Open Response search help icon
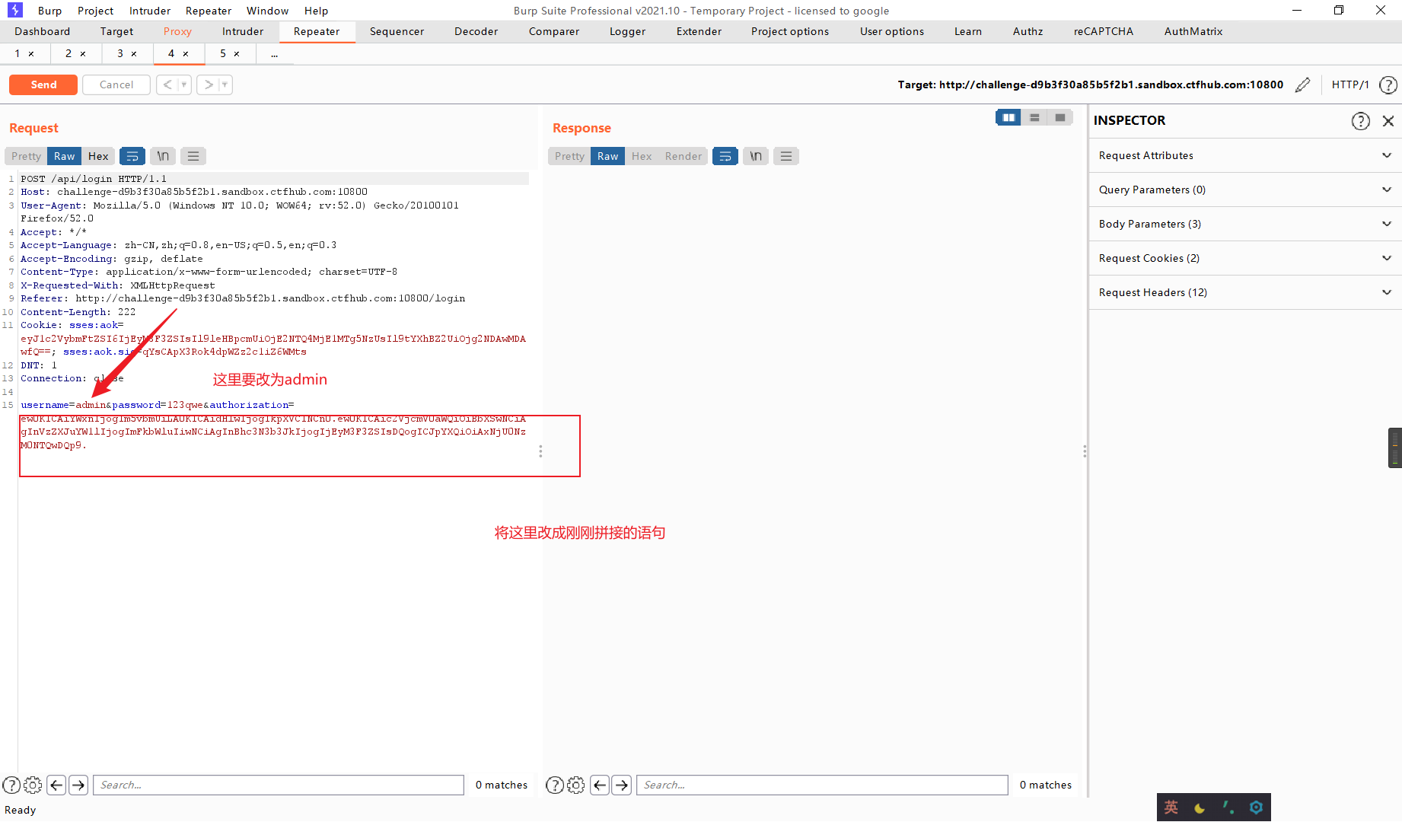 555,785
